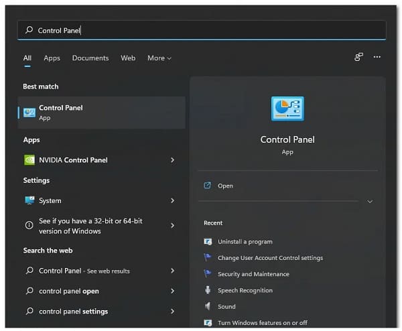The height and width of the screenshot is (331, 402).
Task: Open the More filter dropdown
Action: pyautogui.click(x=159, y=58)
